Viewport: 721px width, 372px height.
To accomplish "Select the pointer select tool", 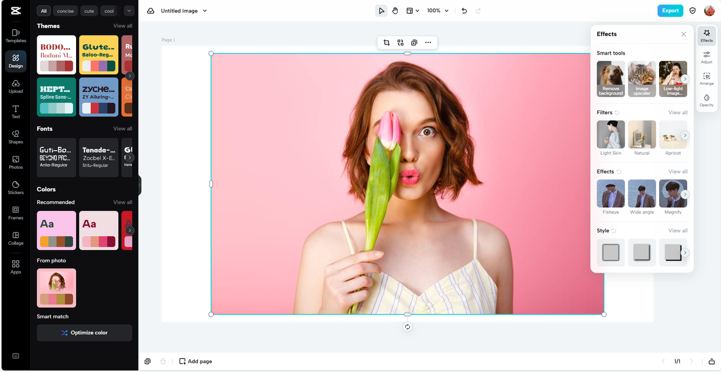I will point(381,11).
